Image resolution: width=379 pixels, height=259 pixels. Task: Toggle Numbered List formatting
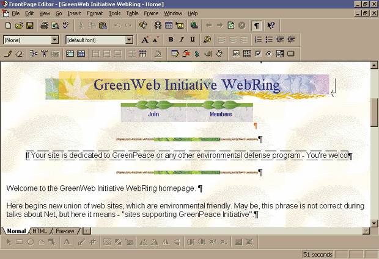(258, 40)
